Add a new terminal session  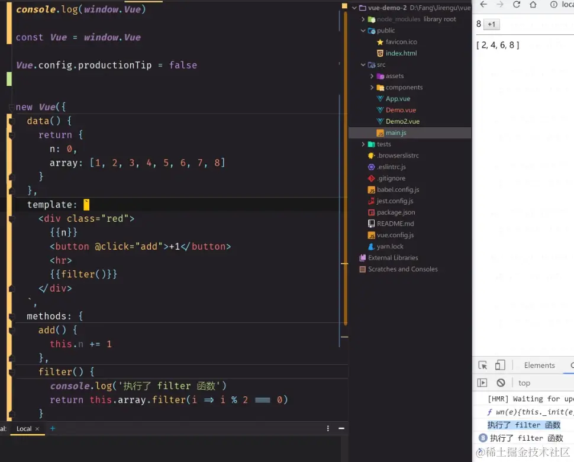pos(52,428)
